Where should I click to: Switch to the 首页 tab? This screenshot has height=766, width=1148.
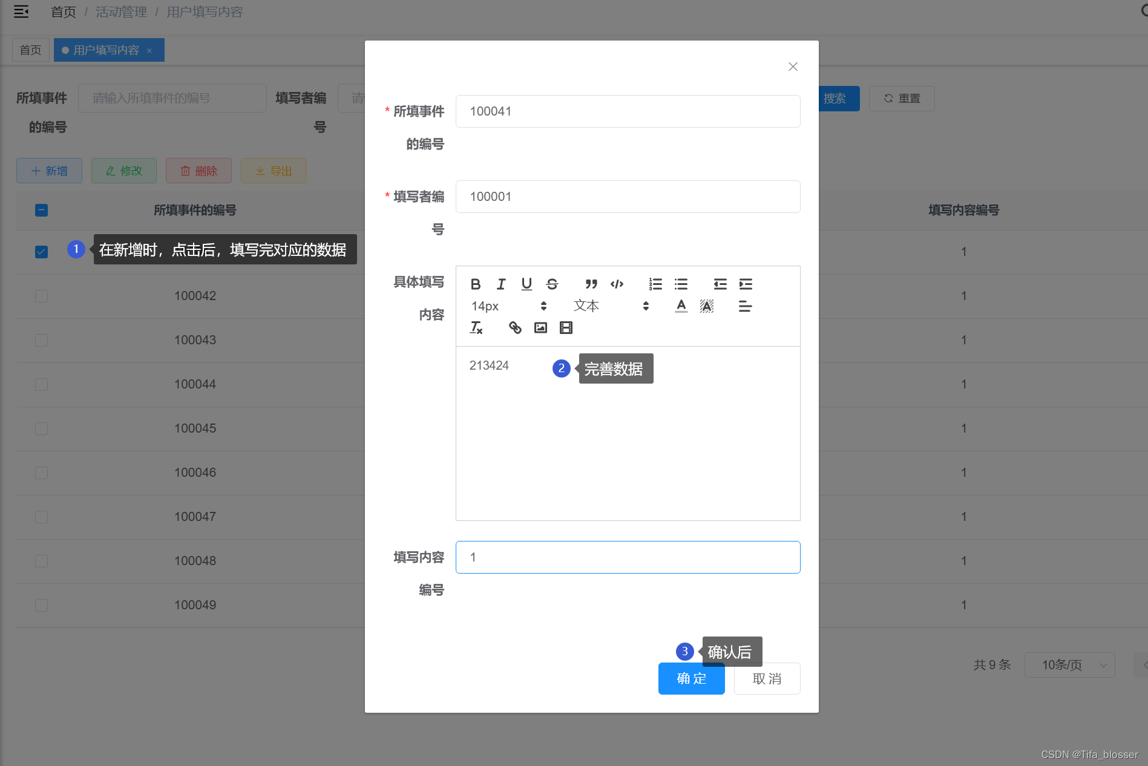pyautogui.click(x=30, y=50)
